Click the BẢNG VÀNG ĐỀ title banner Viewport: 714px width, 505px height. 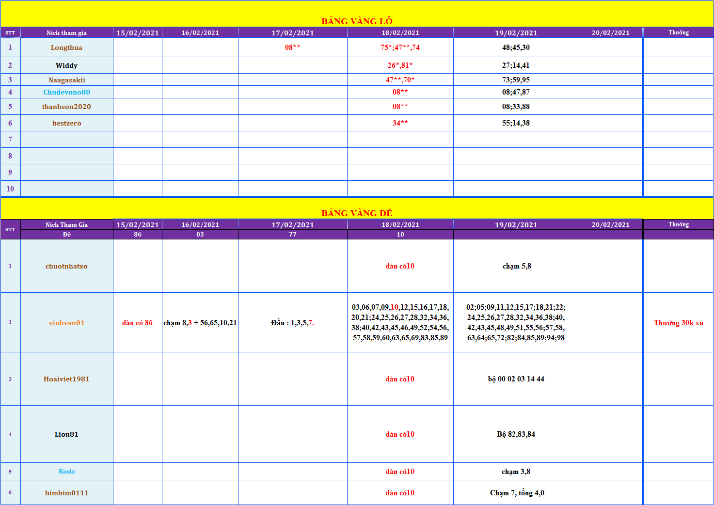pos(357,213)
